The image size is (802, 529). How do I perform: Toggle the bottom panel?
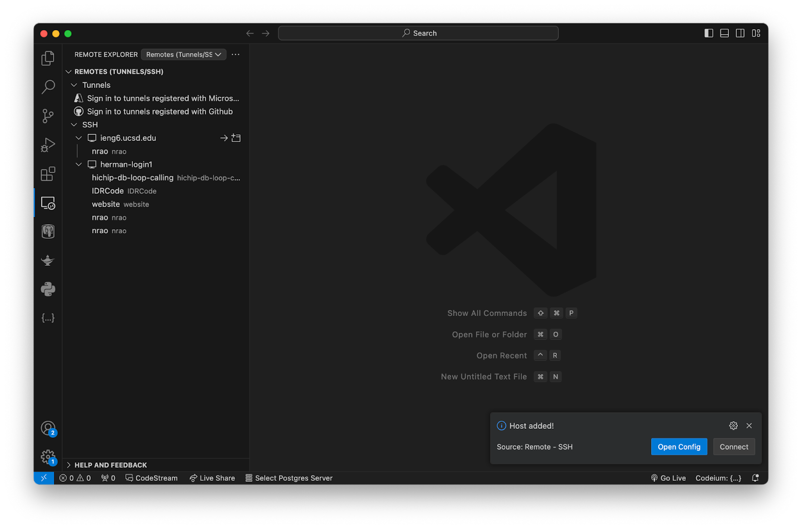click(x=724, y=33)
